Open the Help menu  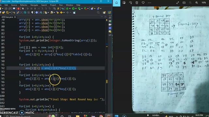coord(78,5)
